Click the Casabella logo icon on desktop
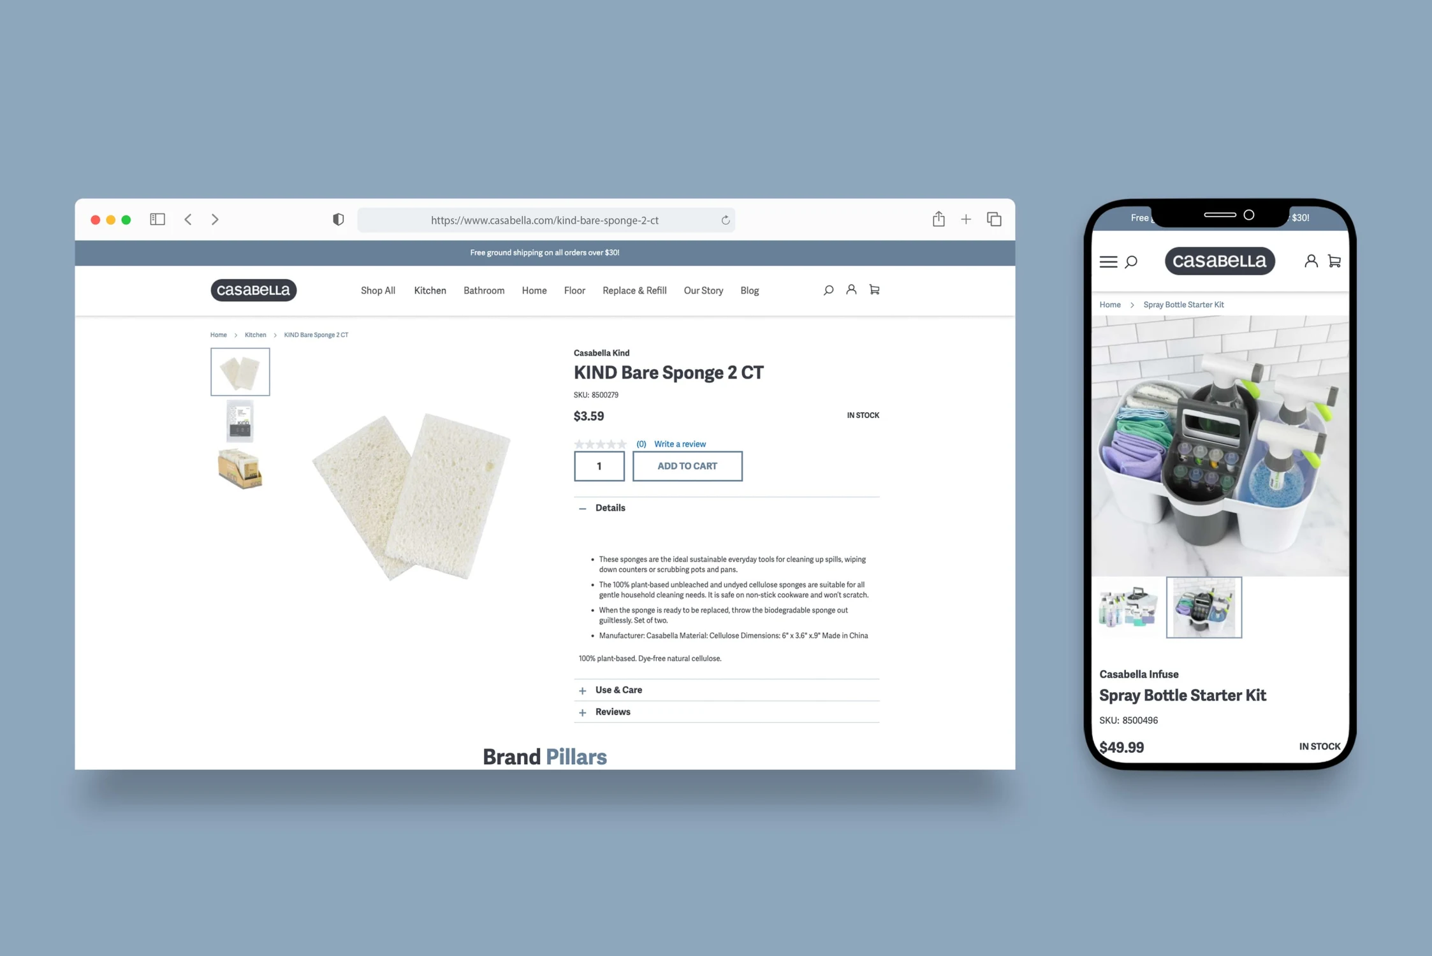This screenshot has width=1432, height=956. [x=253, y=289]
